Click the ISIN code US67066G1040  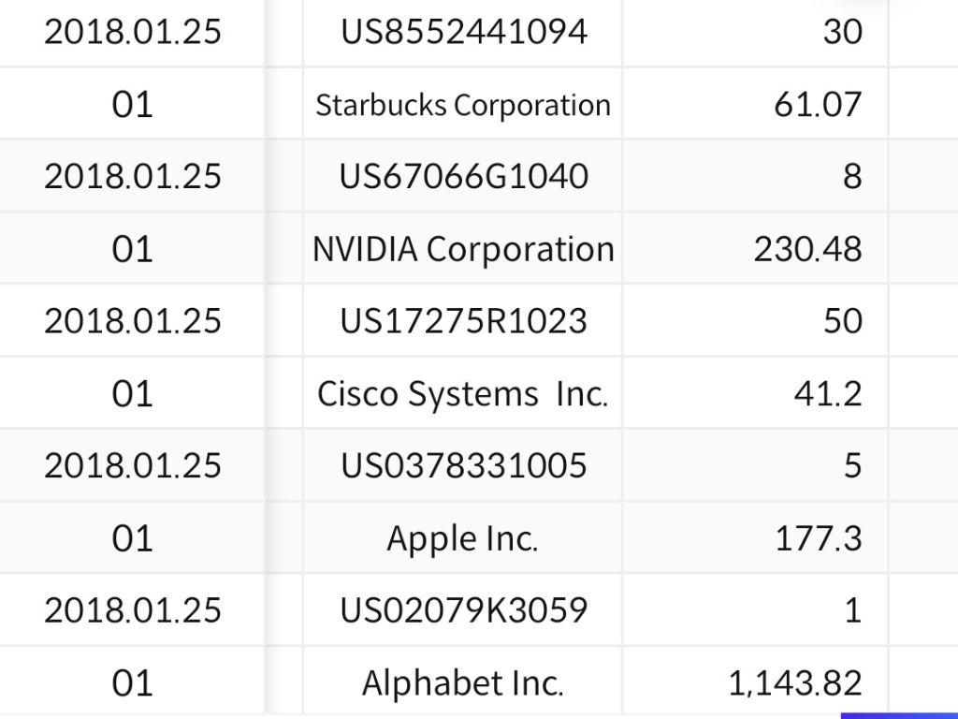[x=464, y=176]
